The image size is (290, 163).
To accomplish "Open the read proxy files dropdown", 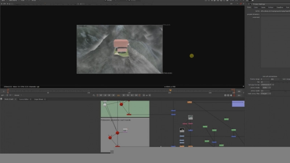I will 266,93.
